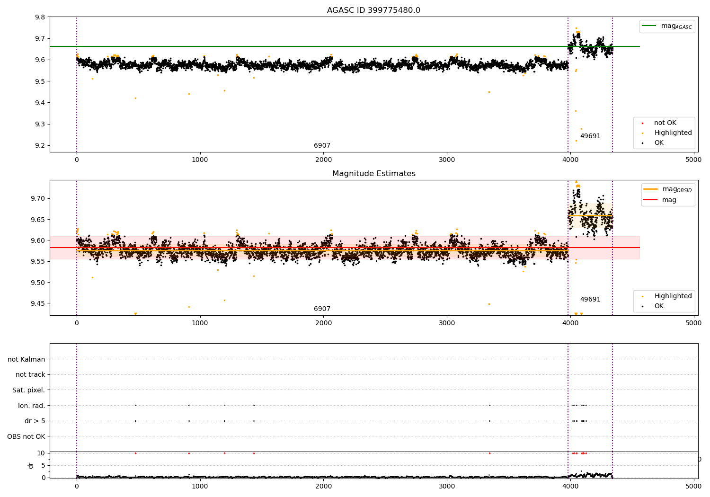Click the 1000 x-axis tick under top plot
This screenshot has width=710, height=497.
200,160
